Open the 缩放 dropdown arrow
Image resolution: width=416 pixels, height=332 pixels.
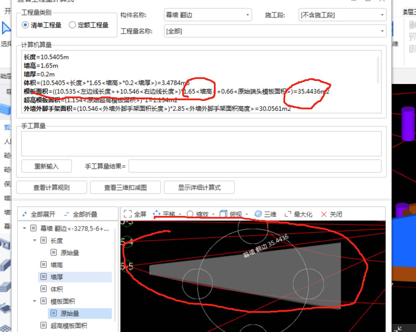tap(213, 214)
